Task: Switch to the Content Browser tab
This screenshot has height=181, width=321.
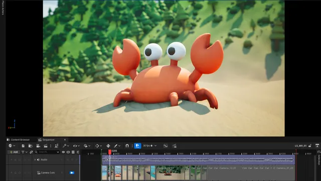Action: pyautogui.click(x=19, y=140)
